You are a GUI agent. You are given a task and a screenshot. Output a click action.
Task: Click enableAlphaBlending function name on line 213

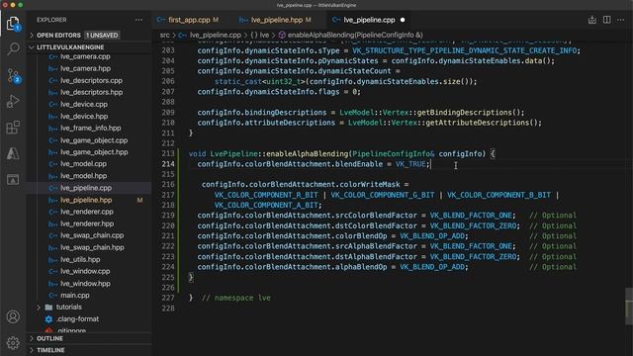(x=308, y=154)
